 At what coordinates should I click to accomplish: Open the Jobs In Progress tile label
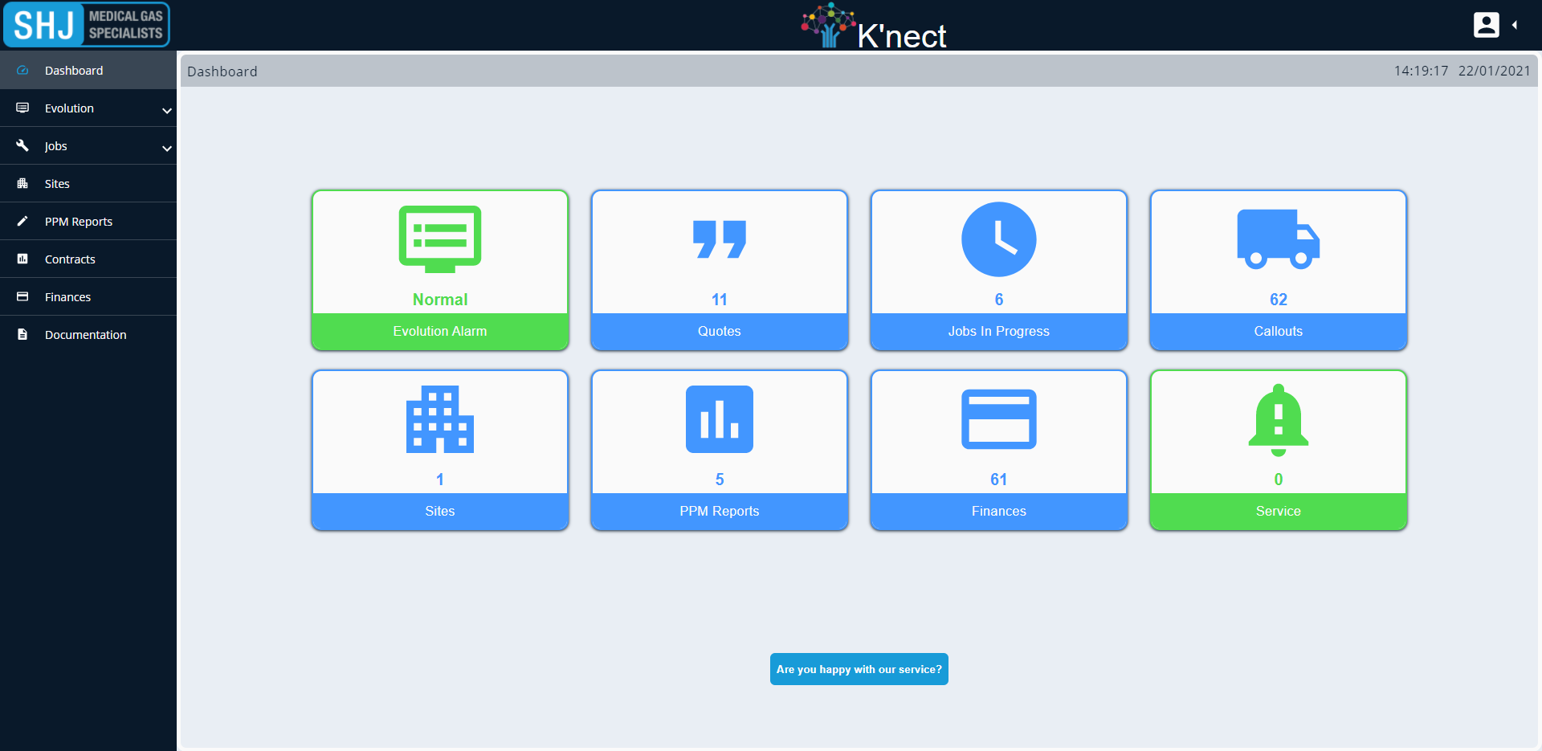pos(999,331)
